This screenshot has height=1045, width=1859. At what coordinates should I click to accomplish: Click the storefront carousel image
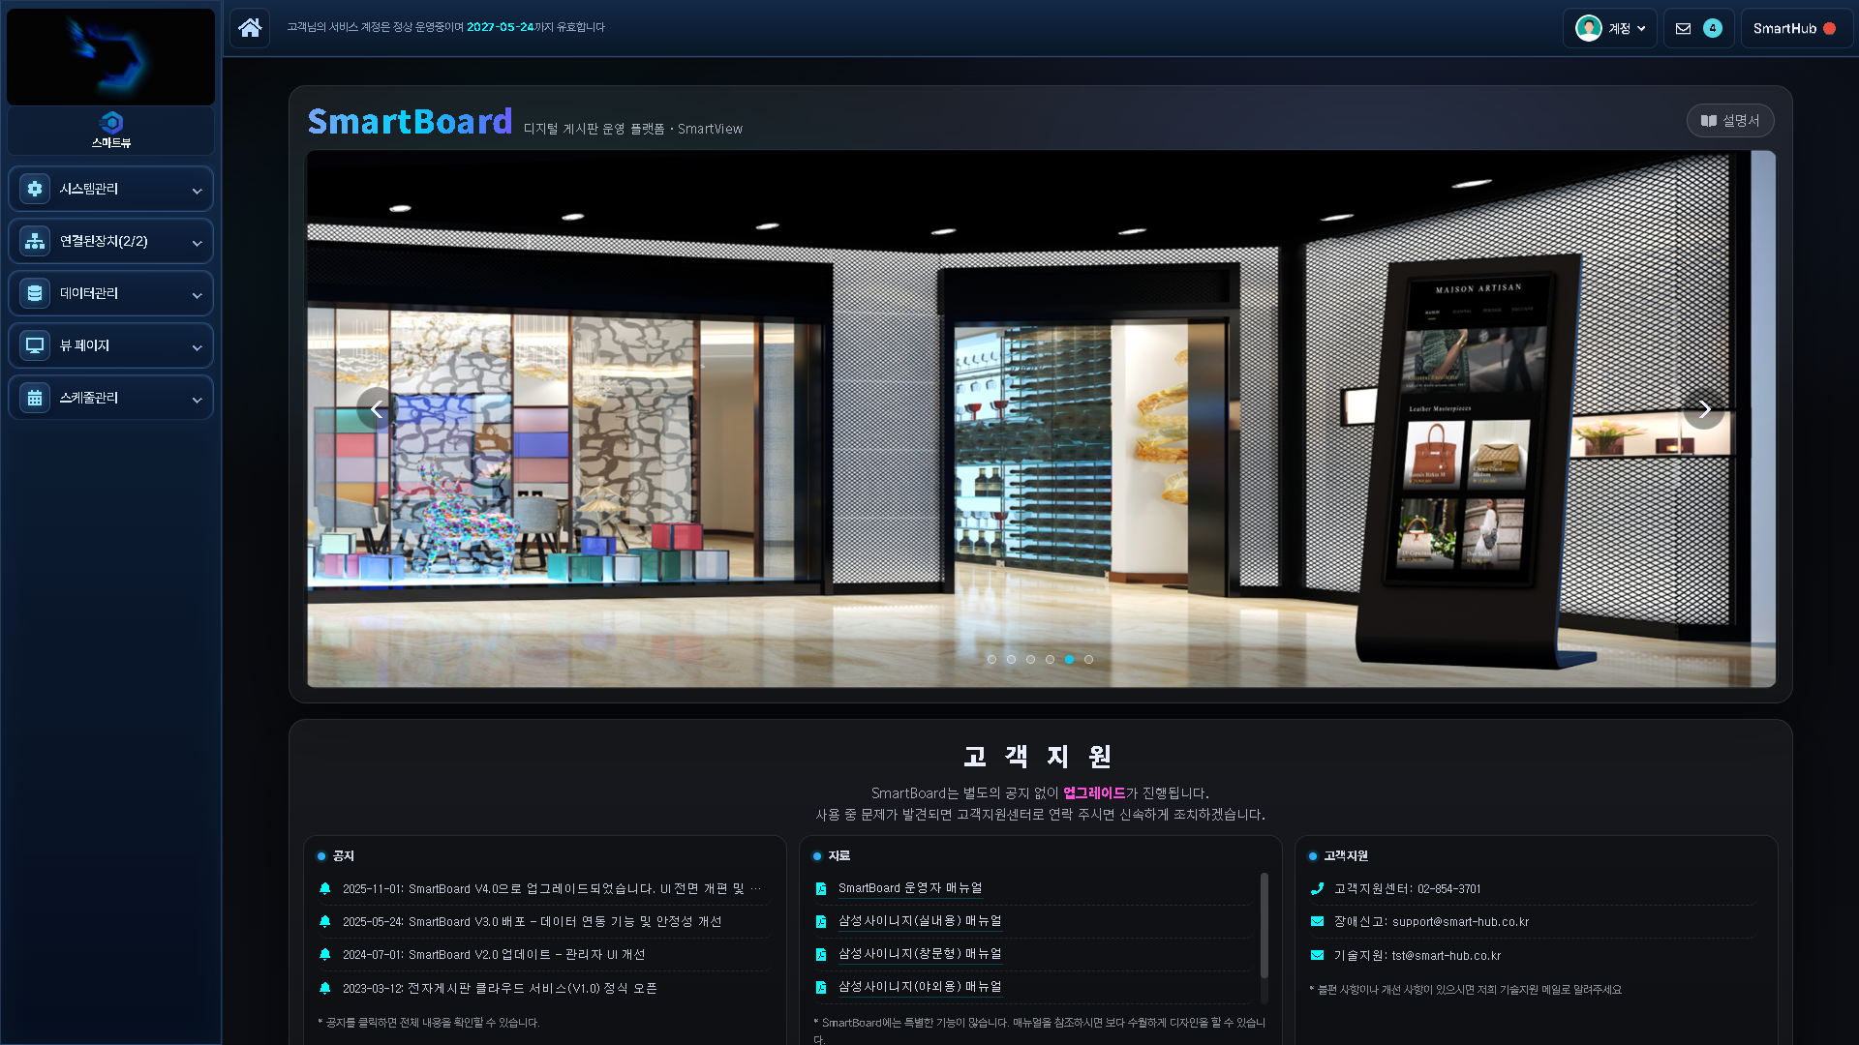pos(1041,419)
